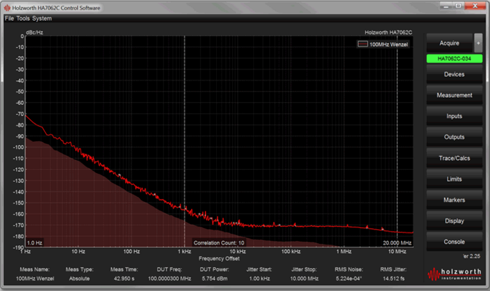This screenshot has width=490, height=291.
Task: Click the Holzworth instrumentation logo
Action: coord(455,274)
